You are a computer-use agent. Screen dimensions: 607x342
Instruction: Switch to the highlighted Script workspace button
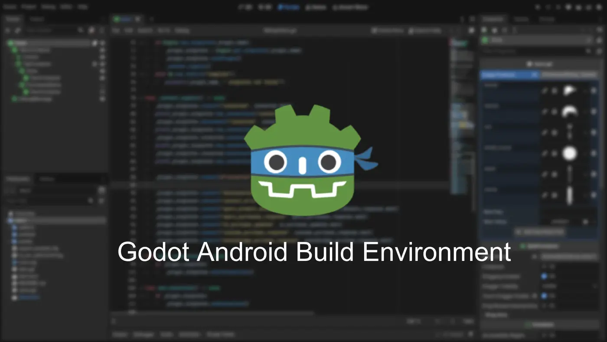[x=288, y=7]
